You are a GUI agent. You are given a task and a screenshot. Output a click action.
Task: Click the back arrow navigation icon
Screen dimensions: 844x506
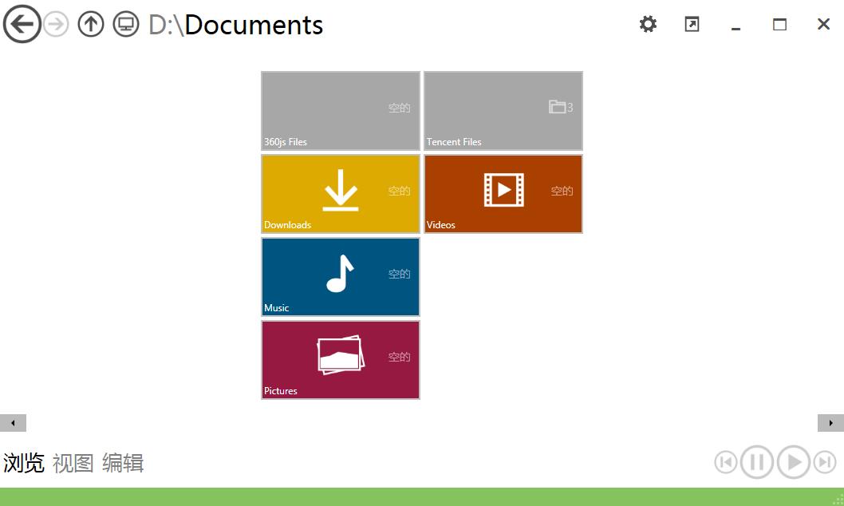tap(22, 24)
